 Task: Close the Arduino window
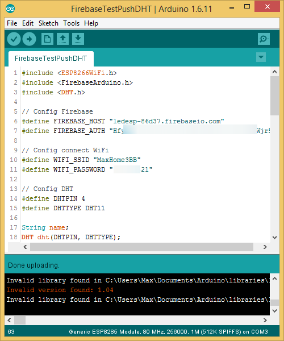pyautogui.click(x=268, y=6)
